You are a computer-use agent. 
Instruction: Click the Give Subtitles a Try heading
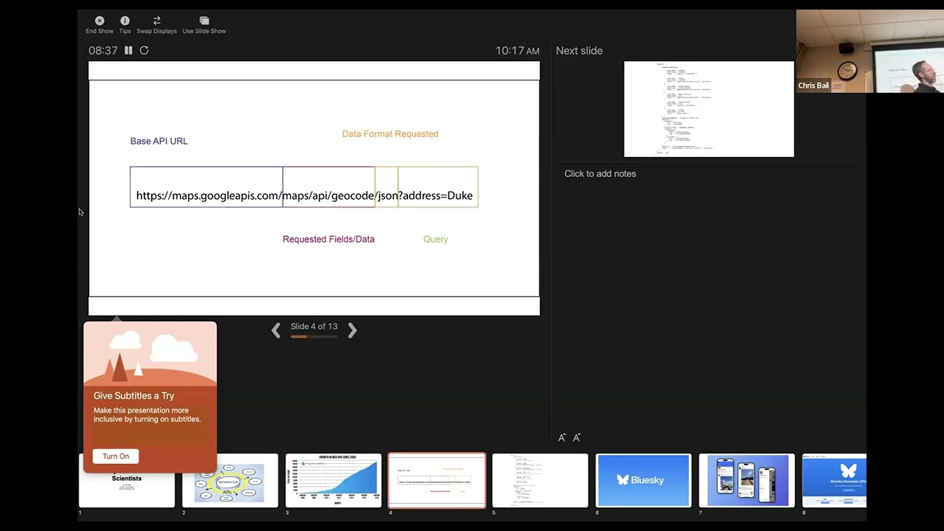[133, 395]
